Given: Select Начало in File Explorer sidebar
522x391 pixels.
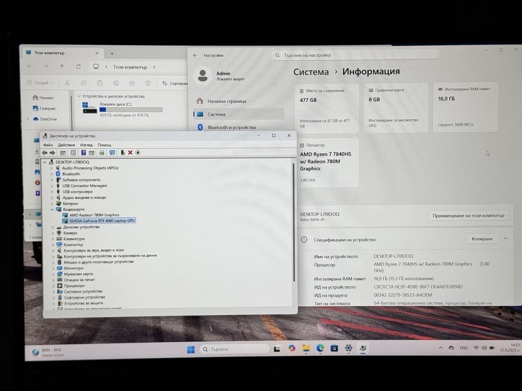Looking at the screenshot, I should click(43, 98).
